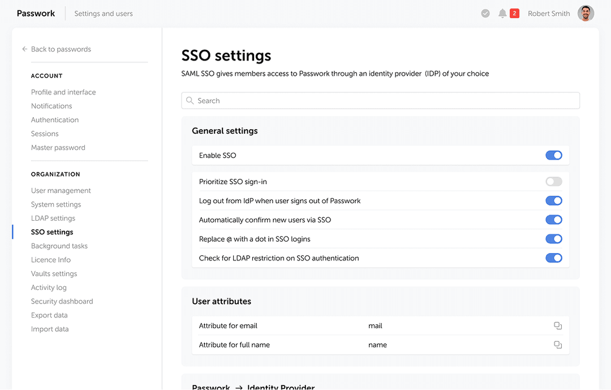This screenshot has height=390, width=611.
Task: Open Profile and interface settings
Action: [x=63, y=92]
